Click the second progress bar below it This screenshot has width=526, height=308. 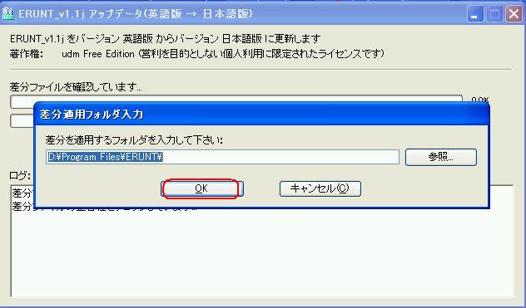22,121
